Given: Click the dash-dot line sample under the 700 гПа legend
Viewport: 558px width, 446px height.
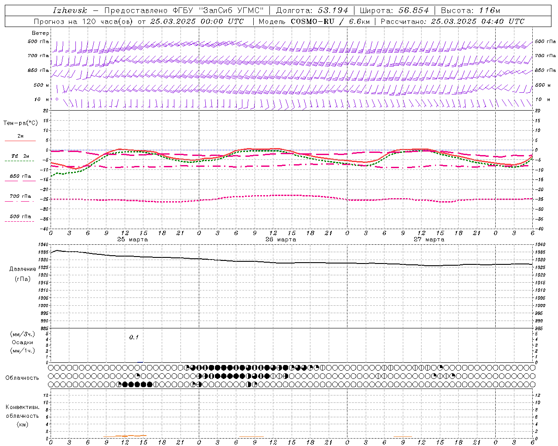Looking at the screenshot, I should [x=19, y=201].
